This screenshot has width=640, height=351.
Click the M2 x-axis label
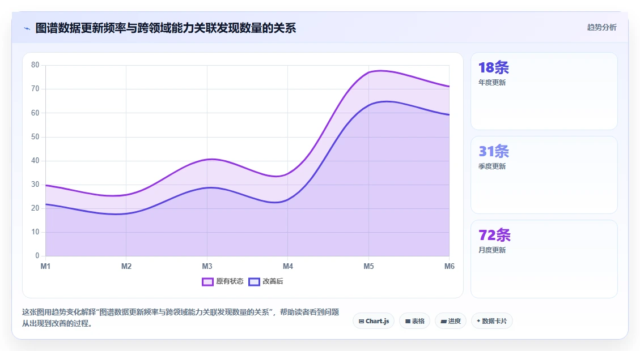click(x=126, y=266)
